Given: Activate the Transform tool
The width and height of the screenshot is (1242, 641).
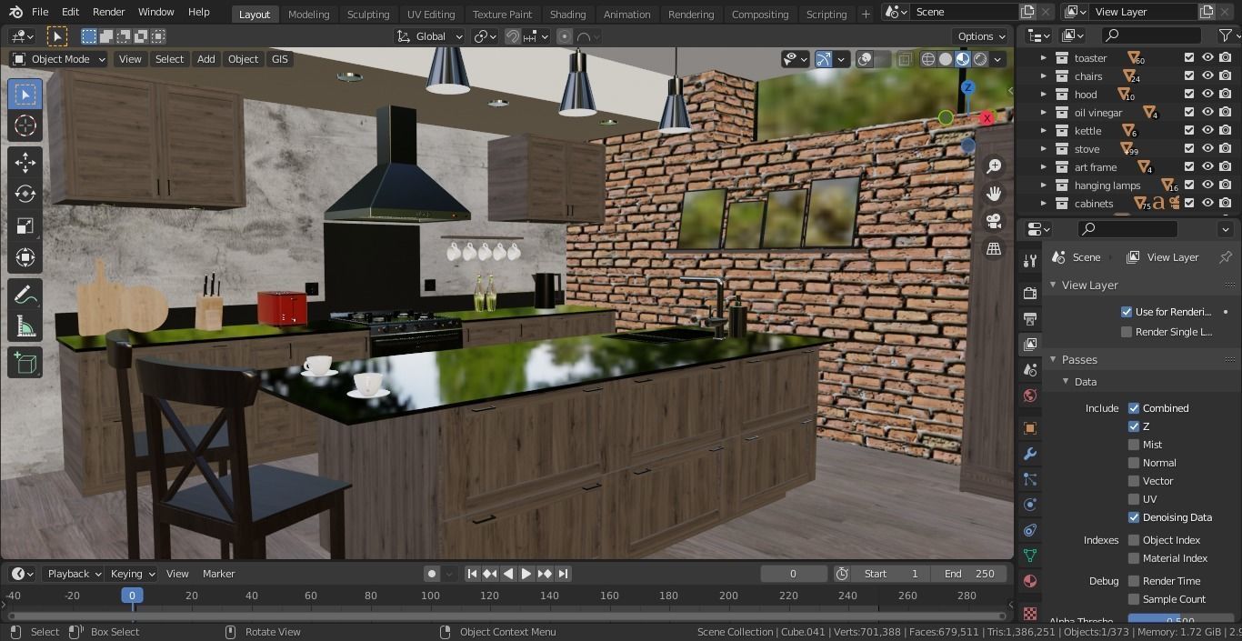Looking at the screenshot, I should click(x=25, y=257).
